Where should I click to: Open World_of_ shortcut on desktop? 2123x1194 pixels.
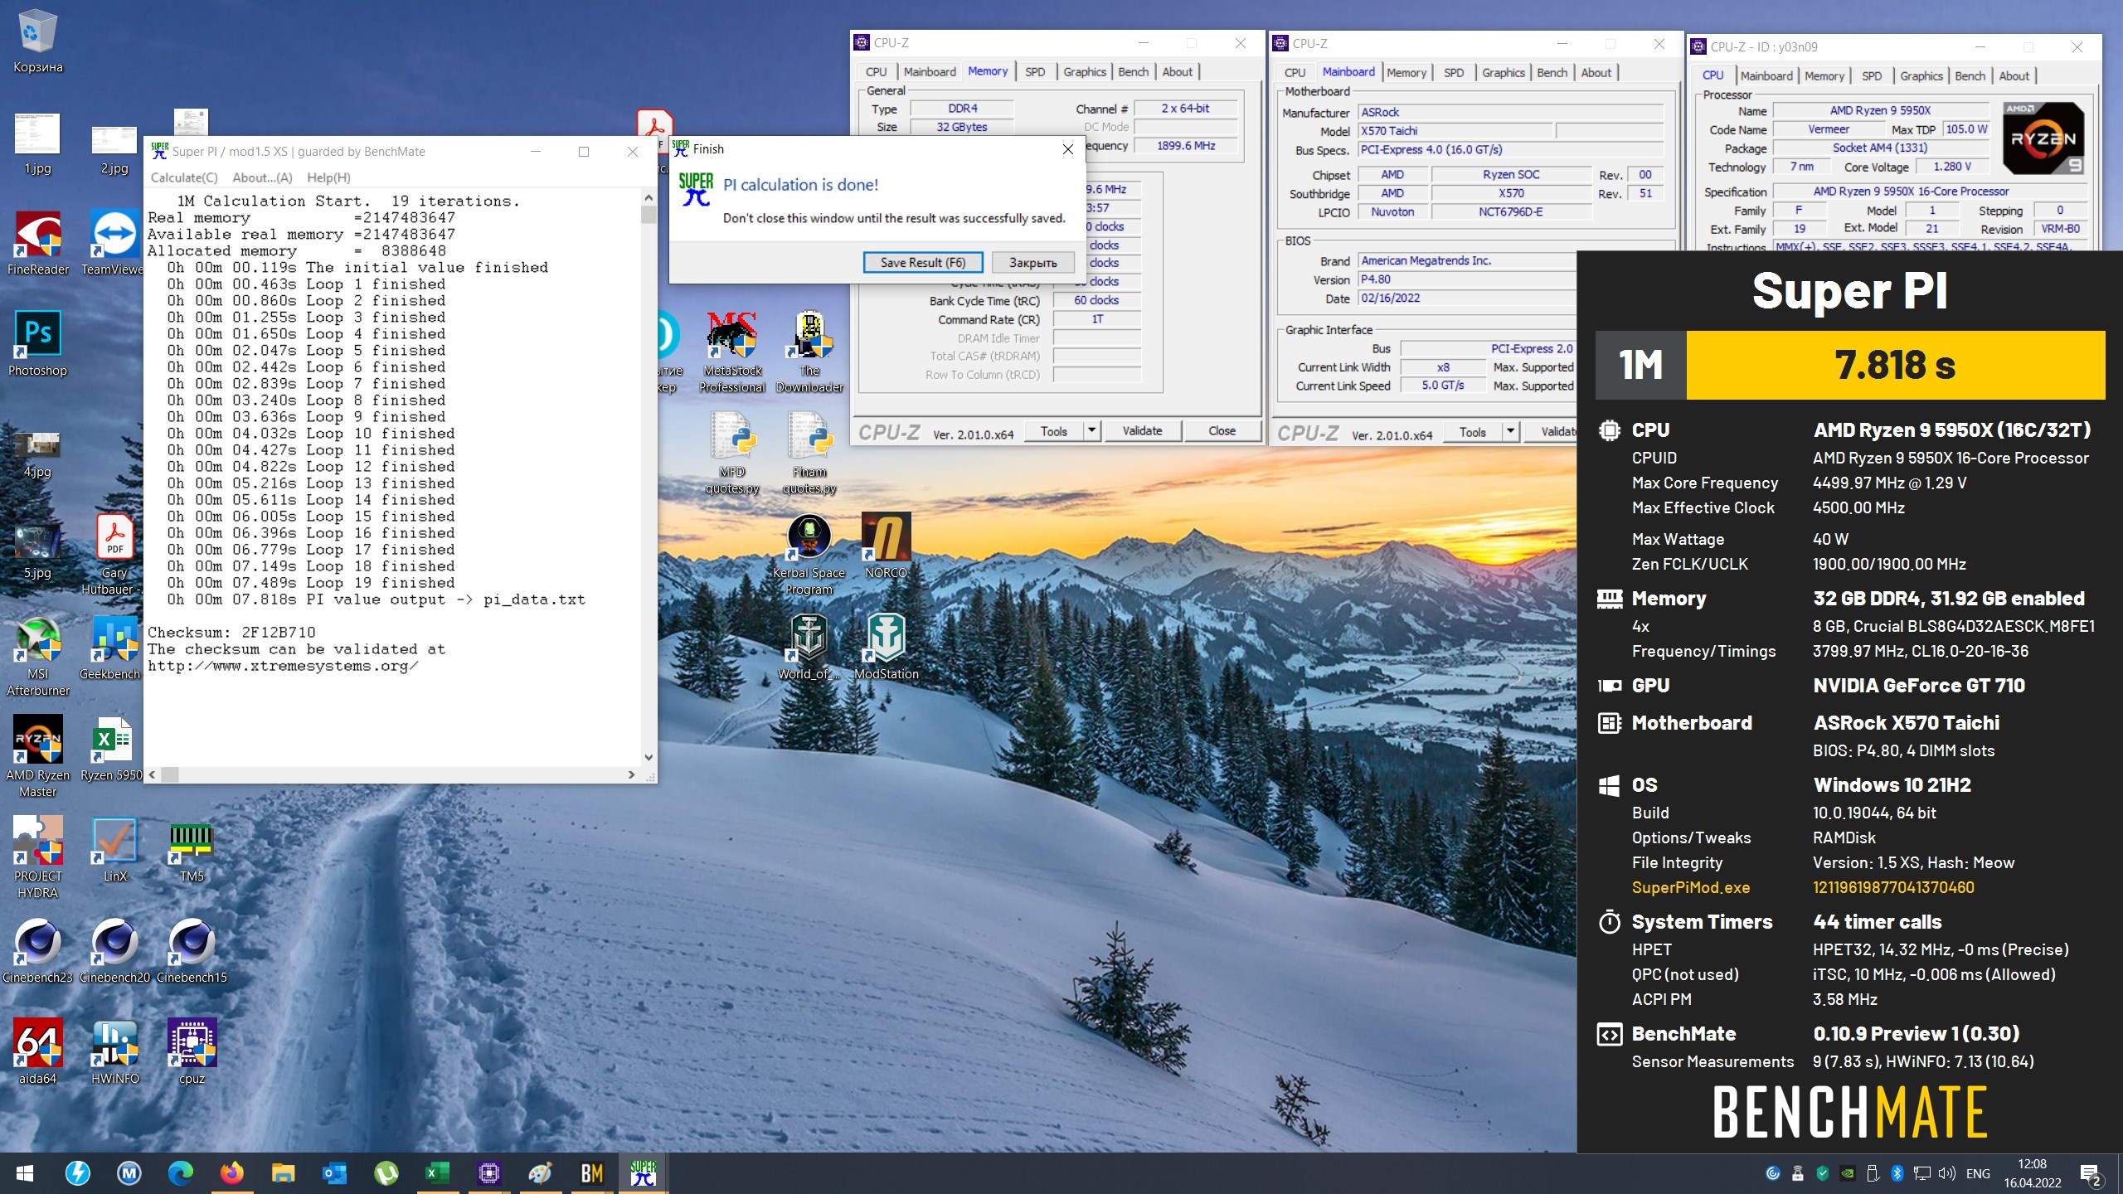(809, 648)
